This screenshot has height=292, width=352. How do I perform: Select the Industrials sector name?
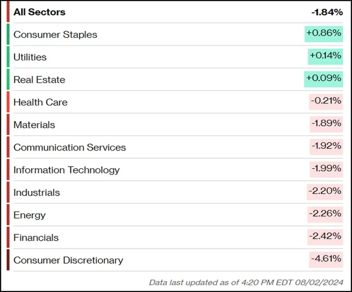(37, 192)
